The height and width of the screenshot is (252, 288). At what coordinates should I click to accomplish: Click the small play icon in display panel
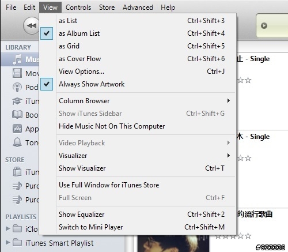(264, 25)
